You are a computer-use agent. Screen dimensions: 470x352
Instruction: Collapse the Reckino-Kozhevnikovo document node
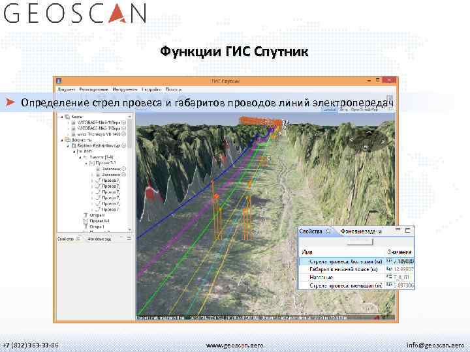tap(68, 146)
